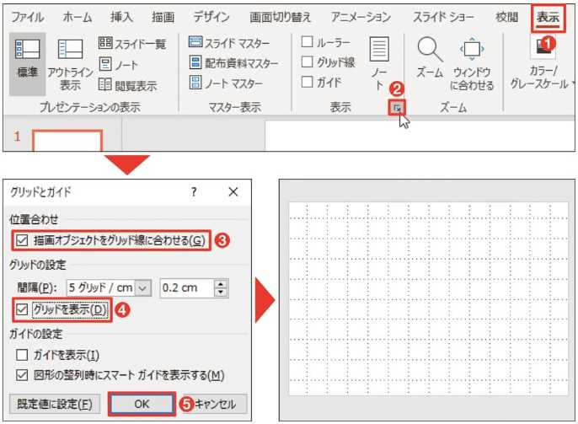Viewport: 578px width, 424px height.
Task: Toggle the ルーラー checkbox
Action: click(307, 42)
